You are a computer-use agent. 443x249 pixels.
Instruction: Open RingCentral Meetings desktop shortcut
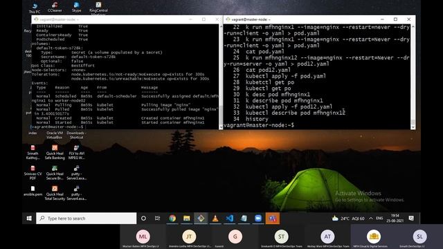pos(98,8)
